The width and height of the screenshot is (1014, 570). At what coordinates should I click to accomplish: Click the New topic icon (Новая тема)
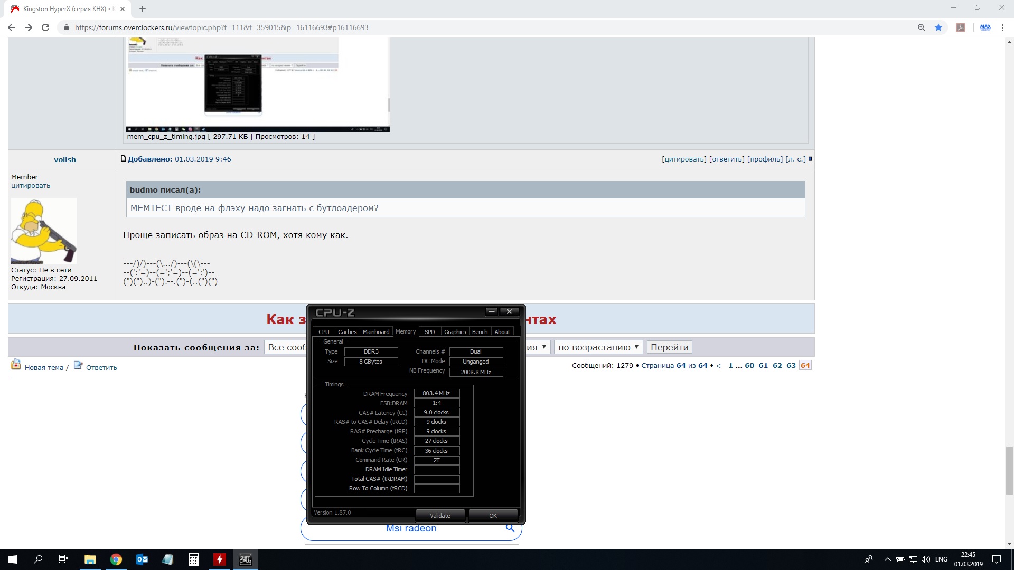(x=16, y=365)
